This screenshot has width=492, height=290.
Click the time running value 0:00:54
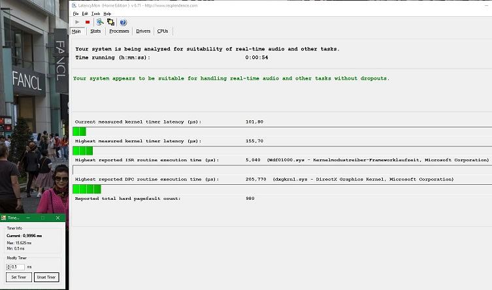point(257,57)
